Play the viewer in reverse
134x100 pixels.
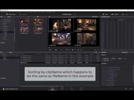(70, 50)
